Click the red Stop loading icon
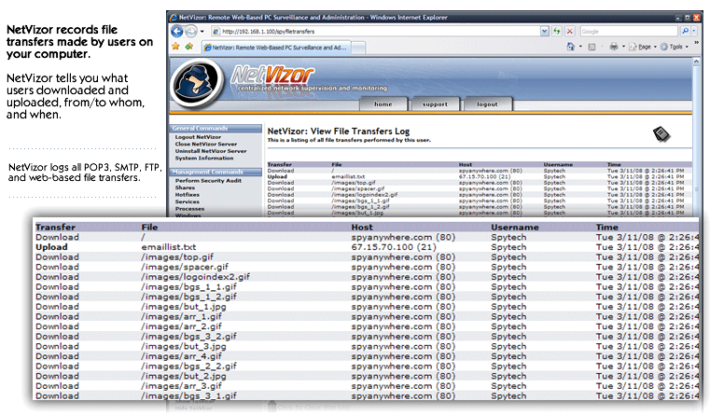 pyautogui.click(x=570, y=31)
